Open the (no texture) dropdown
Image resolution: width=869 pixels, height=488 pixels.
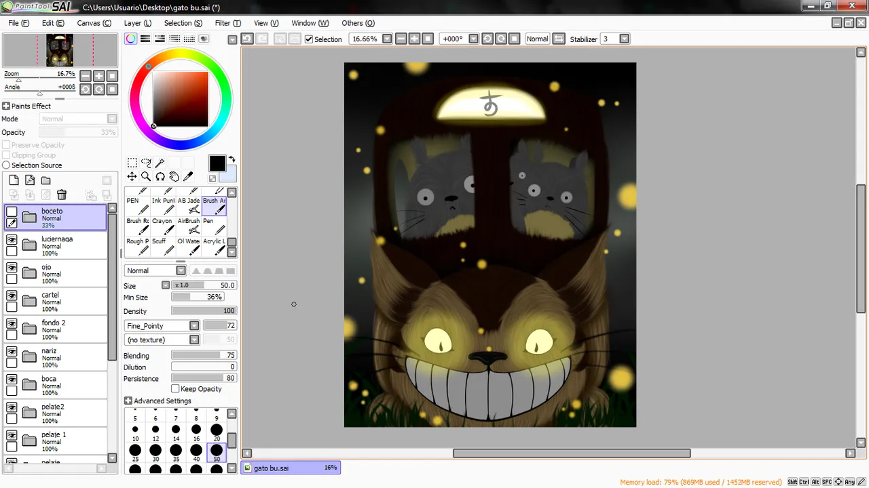pyautogui.click(x=194, y=340)
